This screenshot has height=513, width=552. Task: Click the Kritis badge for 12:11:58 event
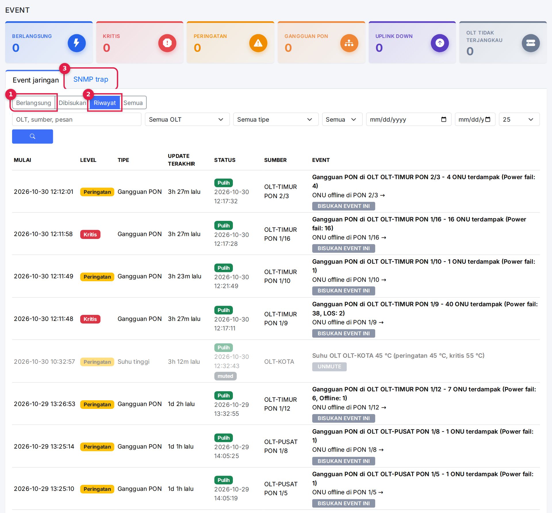coord(90,235)
